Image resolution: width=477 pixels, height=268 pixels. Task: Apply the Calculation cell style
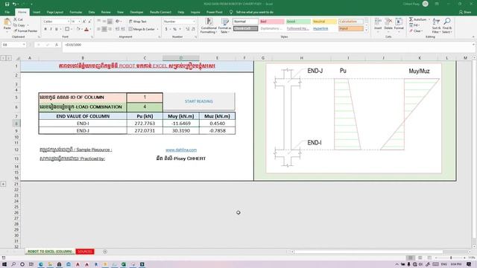click(351, 22)
